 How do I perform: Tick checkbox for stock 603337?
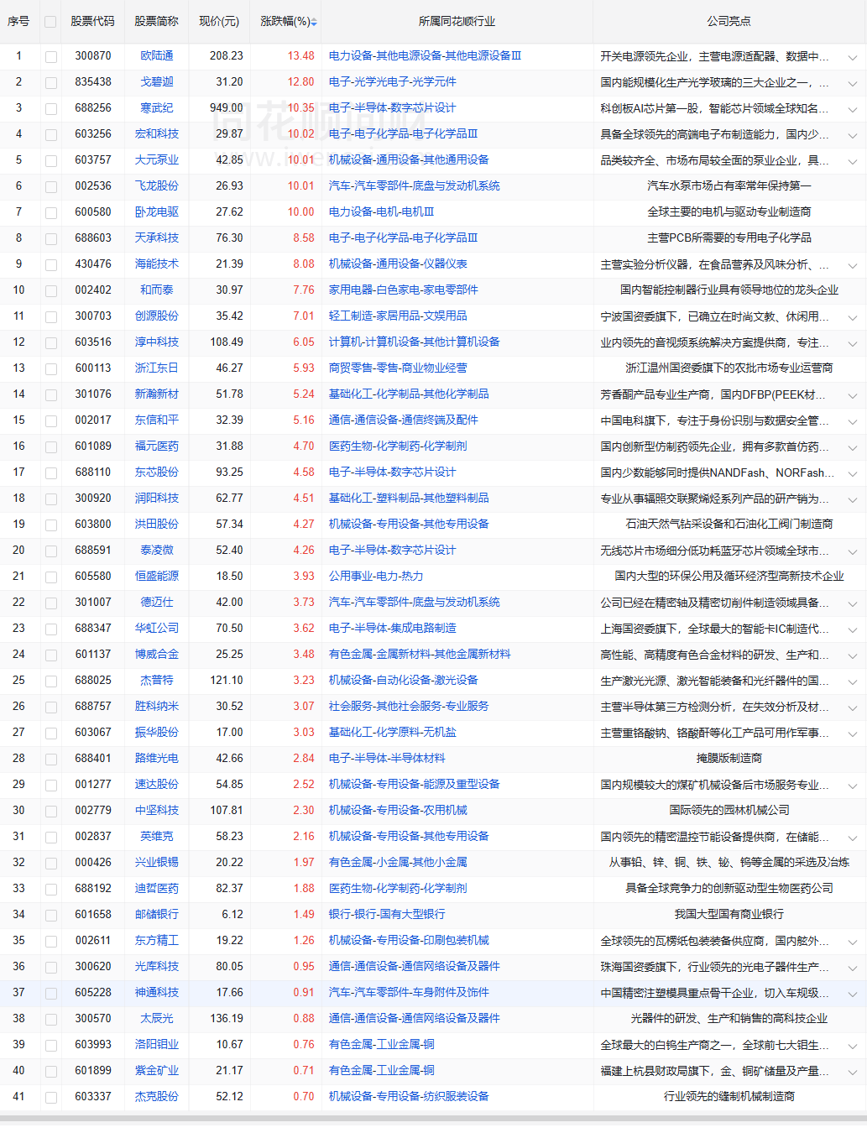click(51, 1097)
